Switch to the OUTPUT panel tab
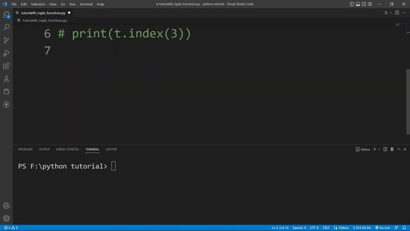Screen dimensions: 410x231 44,150
